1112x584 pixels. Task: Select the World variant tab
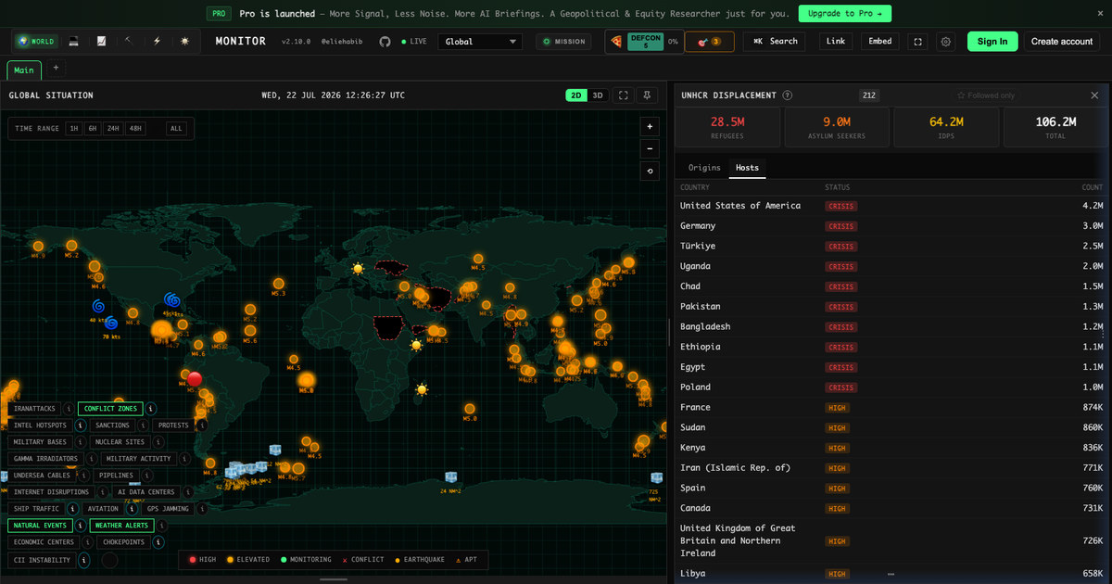(35, 42)
